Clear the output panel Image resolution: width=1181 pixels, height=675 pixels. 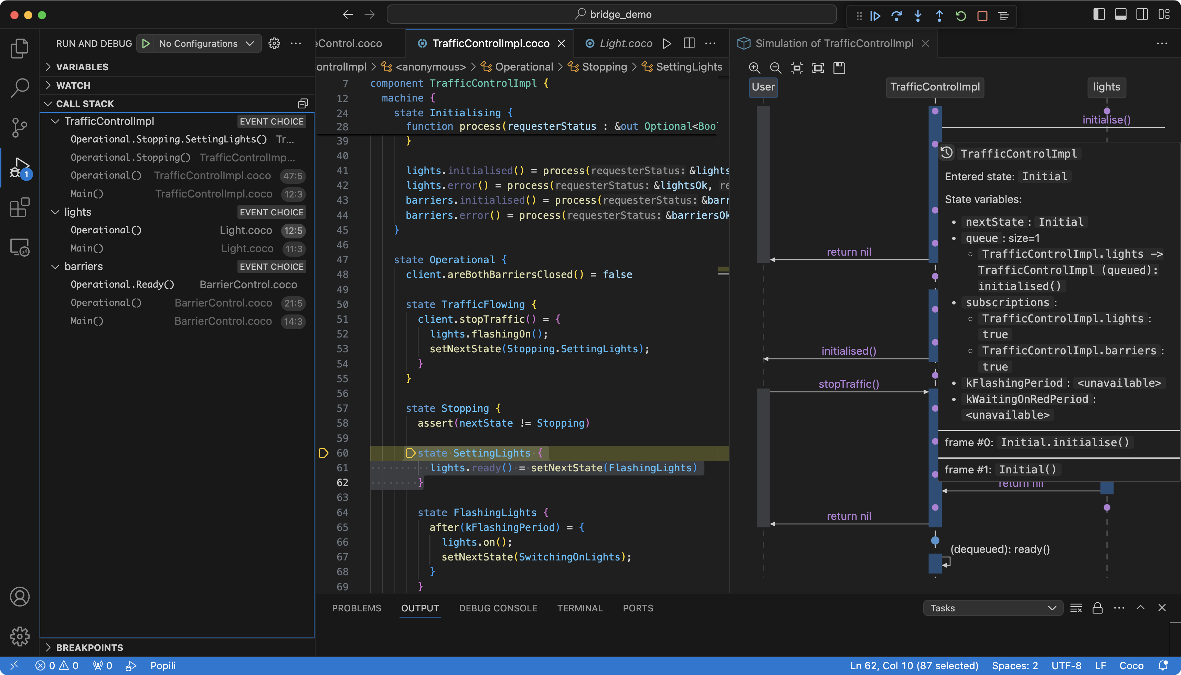tap(1076, 608)
